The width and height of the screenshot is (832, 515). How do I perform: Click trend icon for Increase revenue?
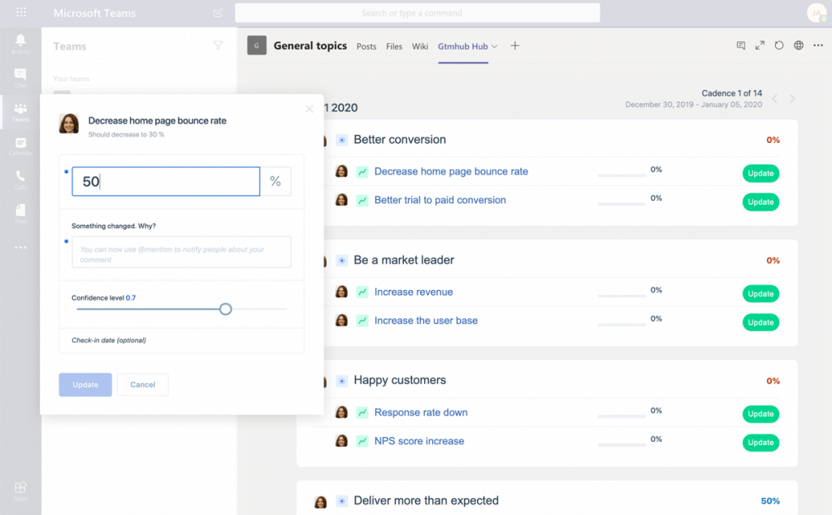362,292
